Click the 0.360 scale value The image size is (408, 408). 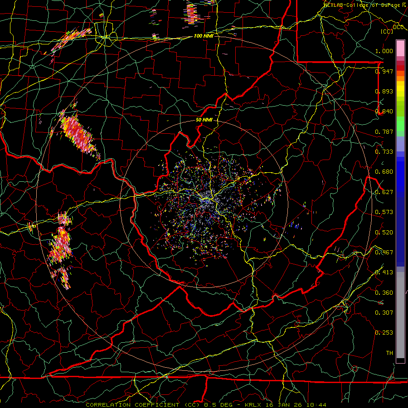coord(384,293)
